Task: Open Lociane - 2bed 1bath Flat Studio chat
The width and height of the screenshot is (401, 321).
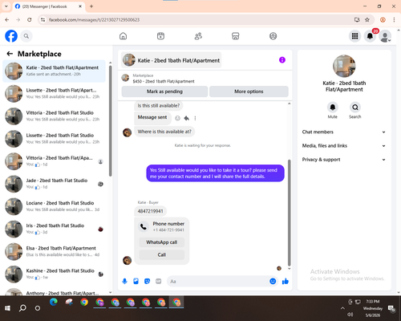Action: click(54, 206)
